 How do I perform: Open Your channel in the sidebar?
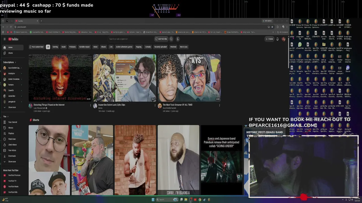[13, 122]
